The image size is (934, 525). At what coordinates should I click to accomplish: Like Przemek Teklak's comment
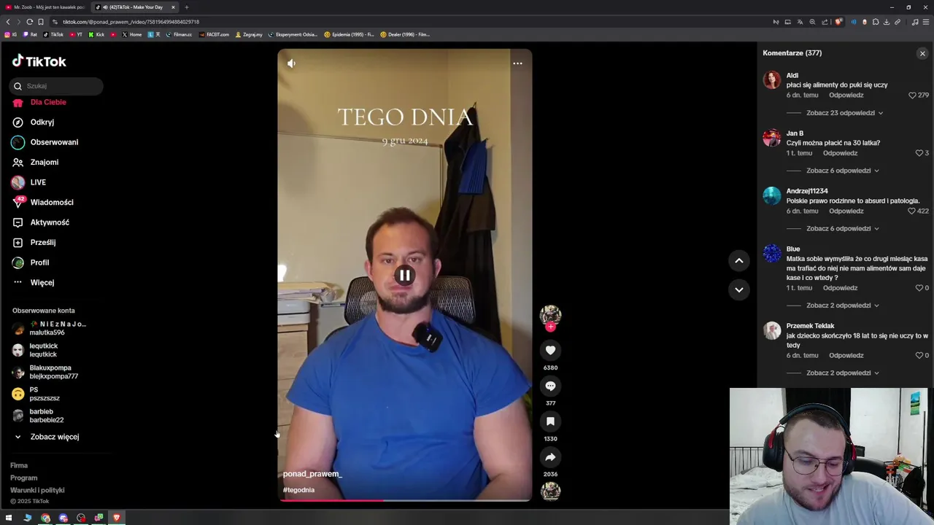click(x=919, y=355)
